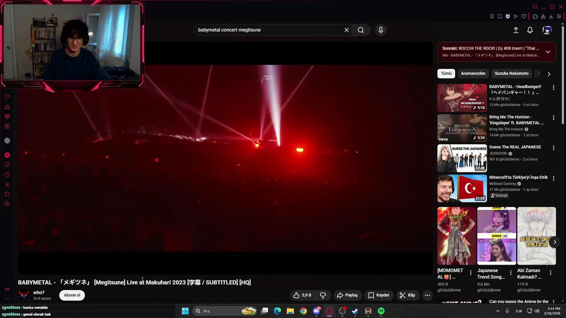Open GX Cleaner icon in sidebar

[x=7, y=106]
